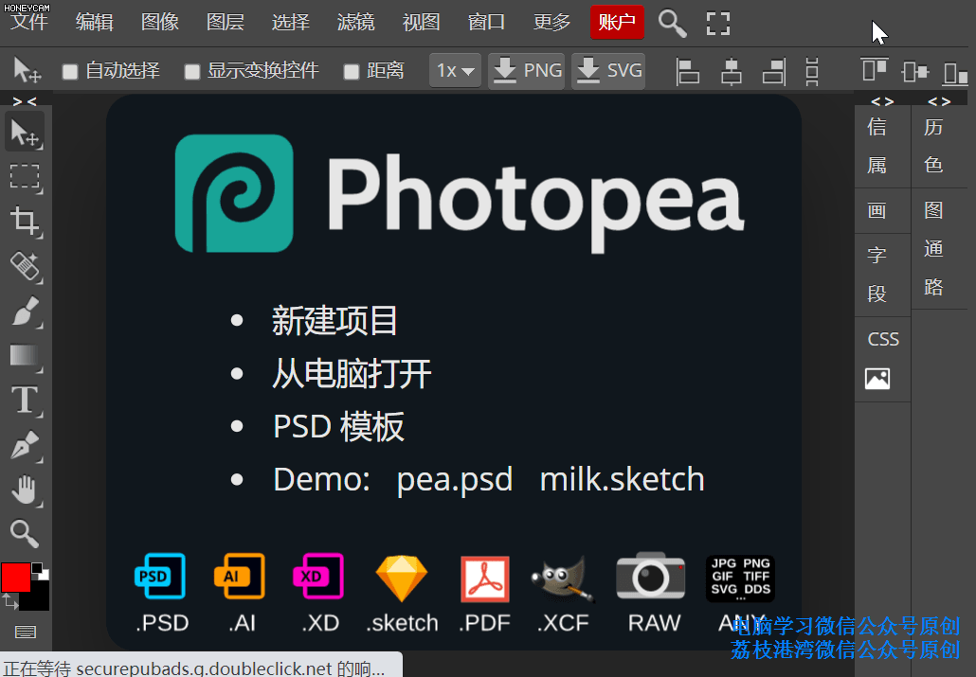
Task: Click the .XD format icon
Action: pyautogui.click(x=318, y=577)
